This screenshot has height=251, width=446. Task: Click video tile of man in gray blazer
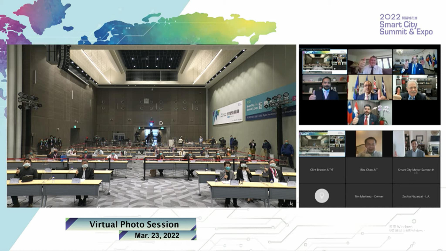click(x=416, y=144)
